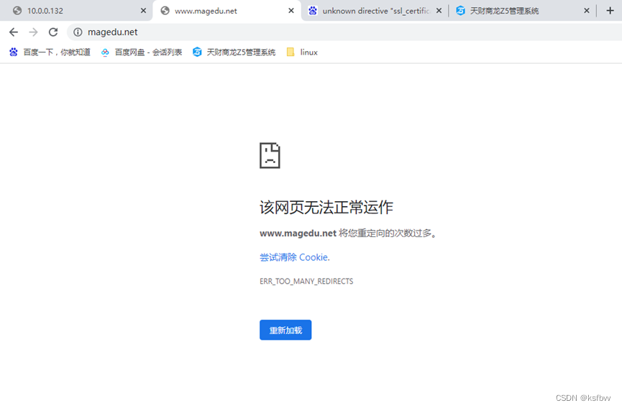Open the unknown directive "ssl_certific" tab
This screenshot has height=408, width=622.
(x=375, y=11)
